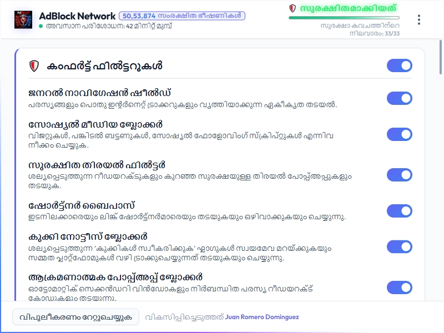Click the വിപുലീകരണം റേറ്റുചെയ്യുക button
This screenshot has height=333, width=444.
pos(75,317)
